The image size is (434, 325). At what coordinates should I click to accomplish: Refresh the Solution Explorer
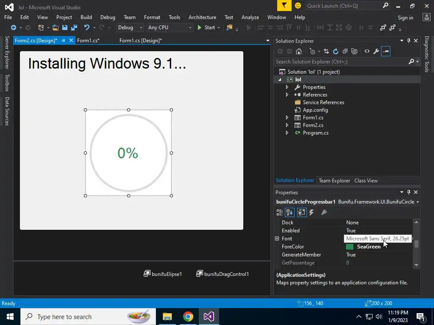(336, 51)
